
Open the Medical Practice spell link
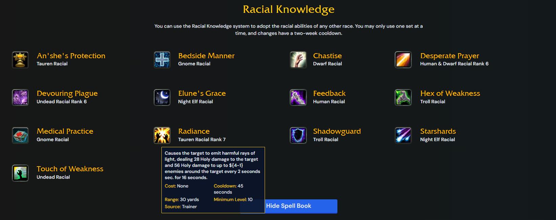click(x=65, y=131)
